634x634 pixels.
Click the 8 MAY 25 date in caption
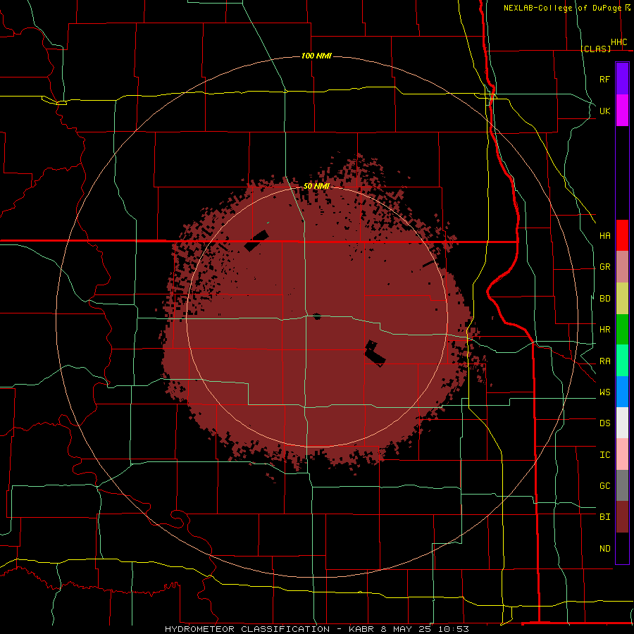point(406,629)
